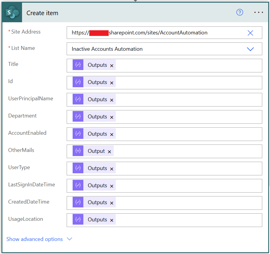Remove Outputs token from Title field

click(112, 66)
